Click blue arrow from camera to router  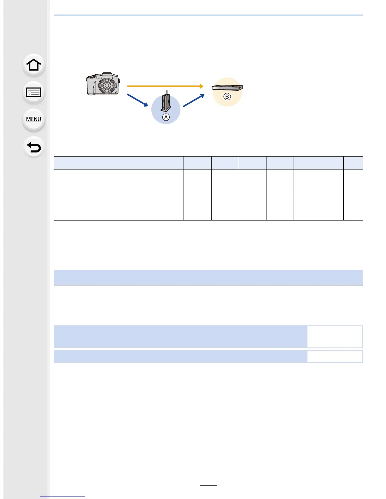click(x=137, y=100)
